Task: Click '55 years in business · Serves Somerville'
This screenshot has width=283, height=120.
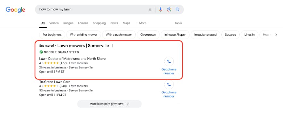Action: [66, 90]
